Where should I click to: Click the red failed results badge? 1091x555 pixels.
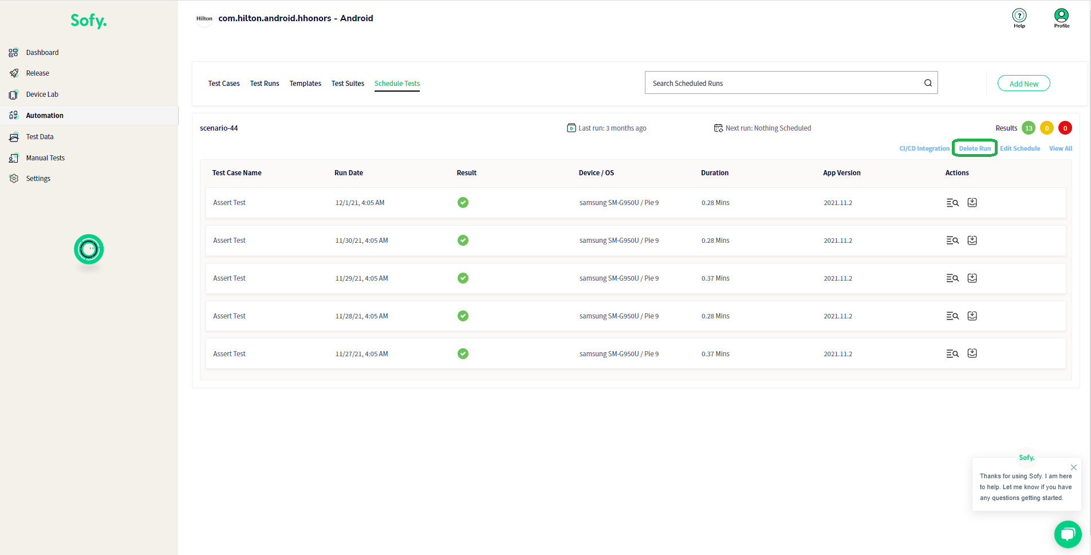[x=1065, y=128]
